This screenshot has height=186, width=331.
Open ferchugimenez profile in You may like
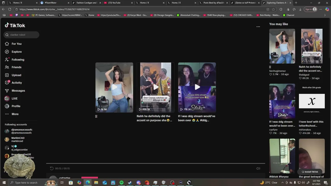click(x=277, y=71)
